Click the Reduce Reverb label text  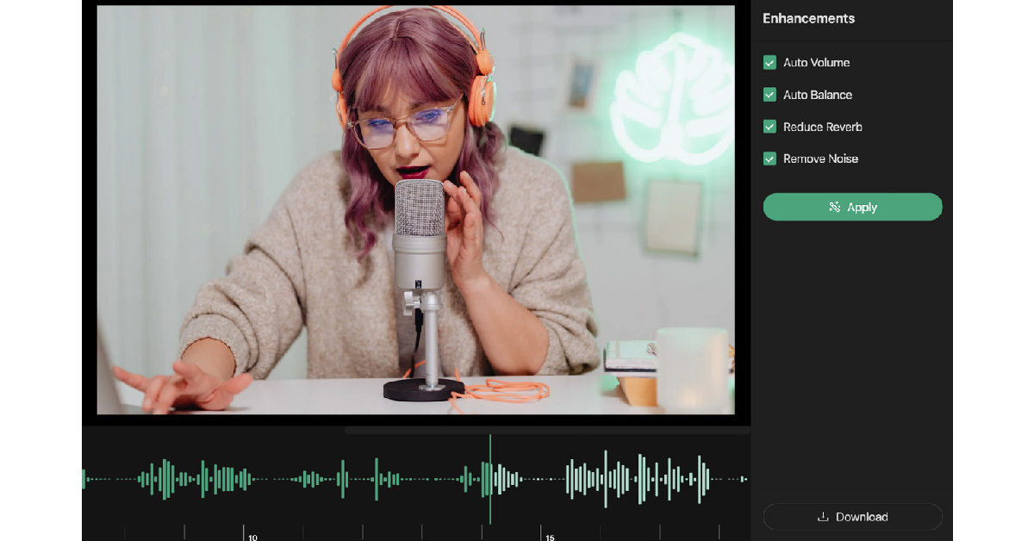tap(822, 127)
